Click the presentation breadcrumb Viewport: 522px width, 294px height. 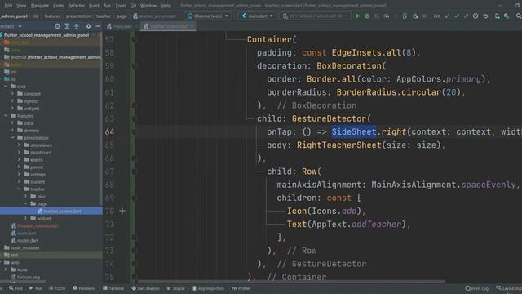tap(78, 16)
